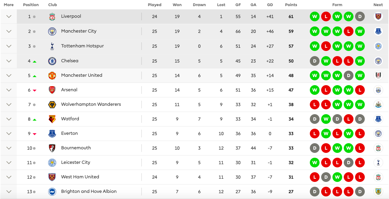The width and height of the screenshot is (389, 199).
Task: Click the Points column header
Action: click(x=291, y=5)
